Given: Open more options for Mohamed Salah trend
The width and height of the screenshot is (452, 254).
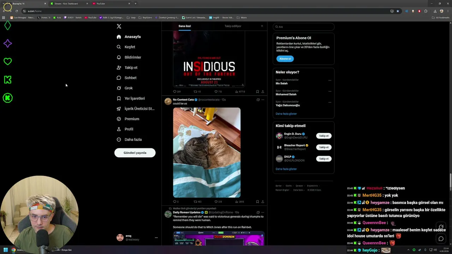Looking at the screenshot, I should 330,91.
